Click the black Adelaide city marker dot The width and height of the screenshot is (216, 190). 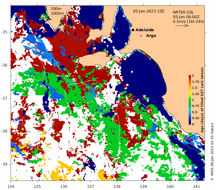click(x=133, y=30)
